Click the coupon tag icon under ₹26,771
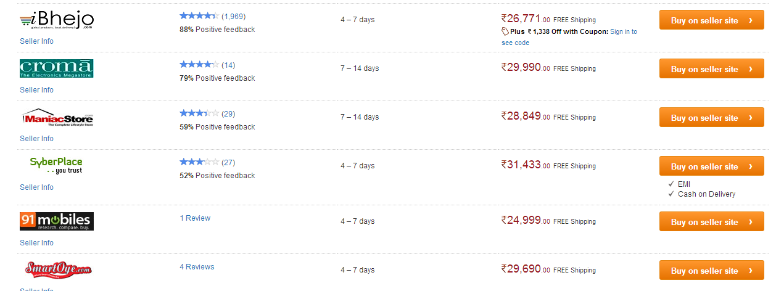 pyautogui.click(x=505, y=31)
